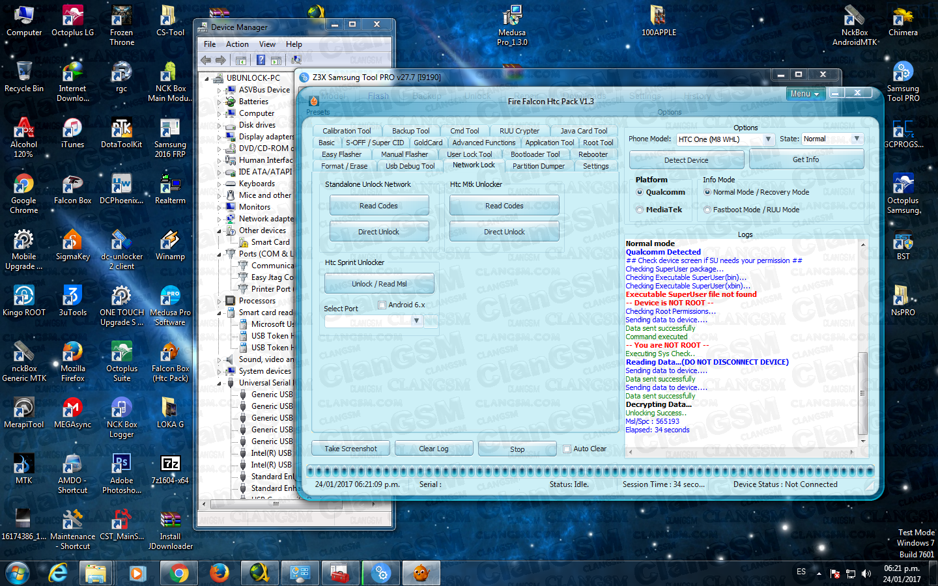Open NckBox AndroidMTK desktop icon

854,25
